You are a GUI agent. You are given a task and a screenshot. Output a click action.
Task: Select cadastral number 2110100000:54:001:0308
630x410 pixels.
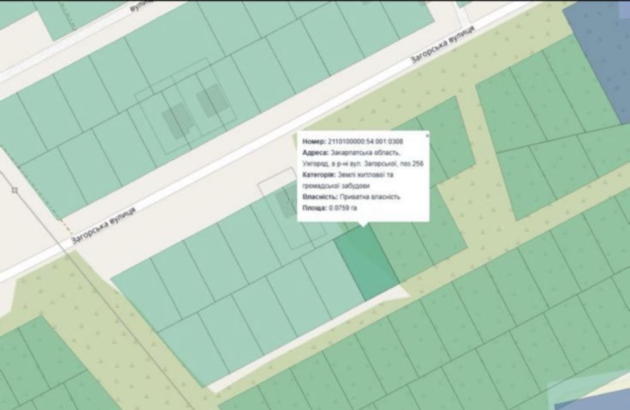[365, 142]
